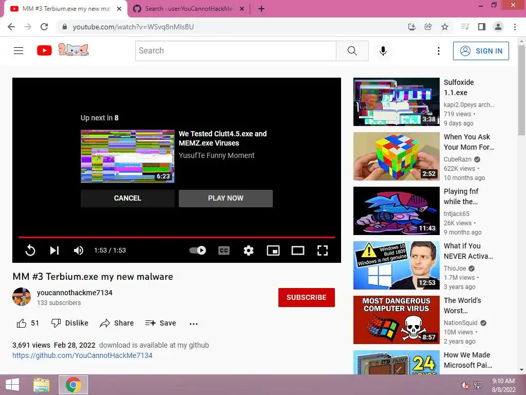Open How We Made Microsoft Paint title
This screenshot has height=395, width=526.
coord(468,360)
